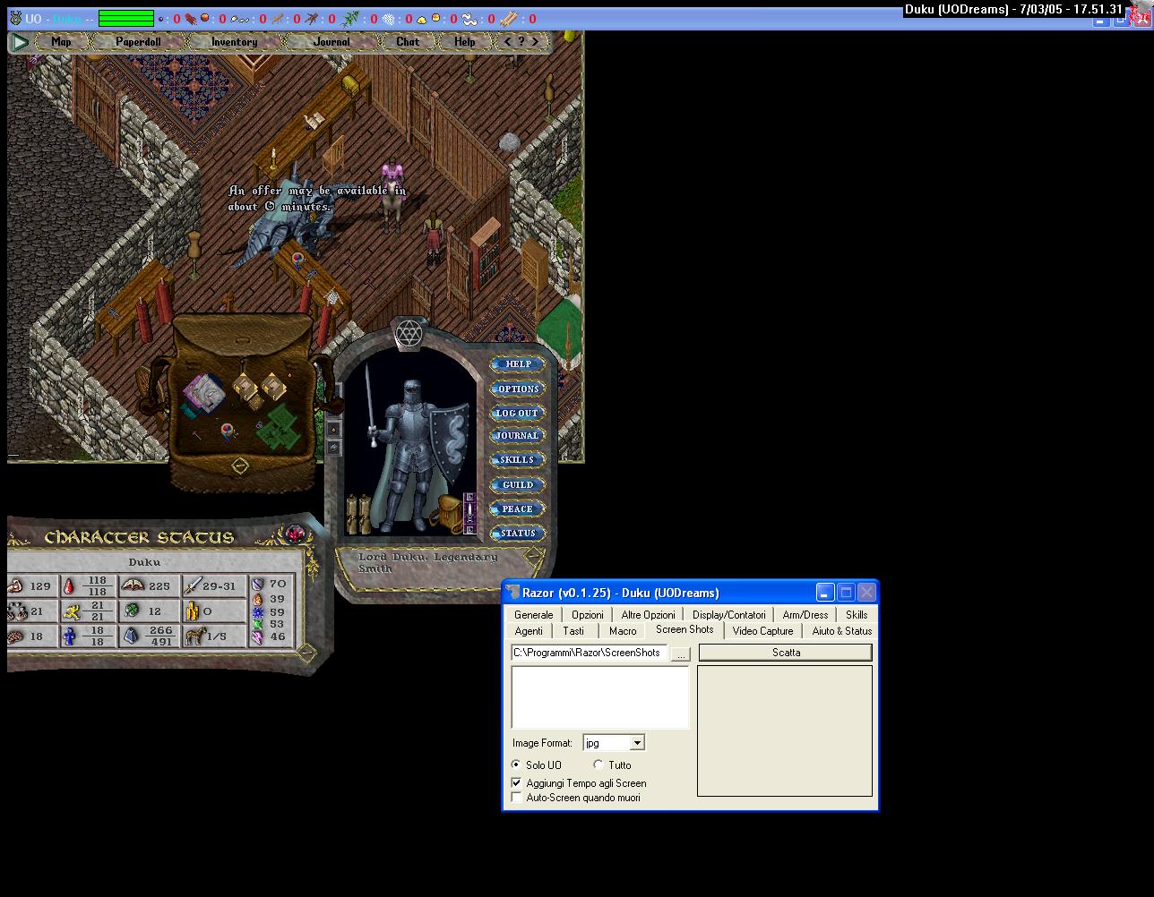Viewport: 1154px width, 897px height.
Task: Click OPTIONS button on the paperdoll
Action: click(x=517, y=389)
